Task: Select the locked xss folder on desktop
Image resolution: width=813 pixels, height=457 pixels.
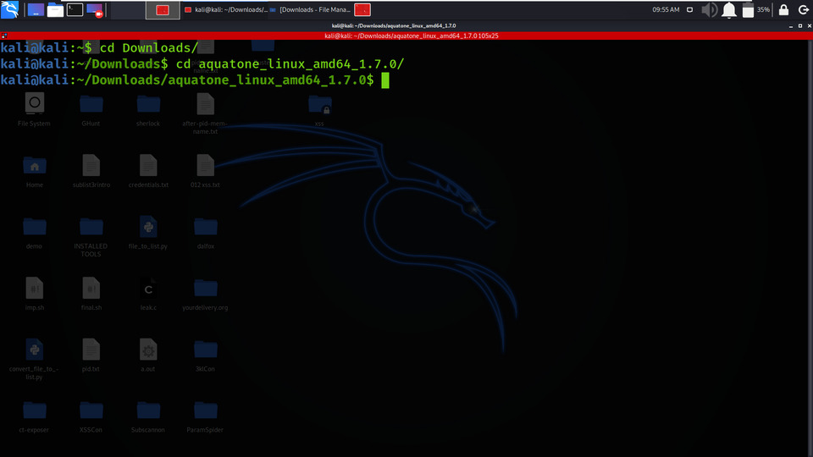Action: [319, 110]
